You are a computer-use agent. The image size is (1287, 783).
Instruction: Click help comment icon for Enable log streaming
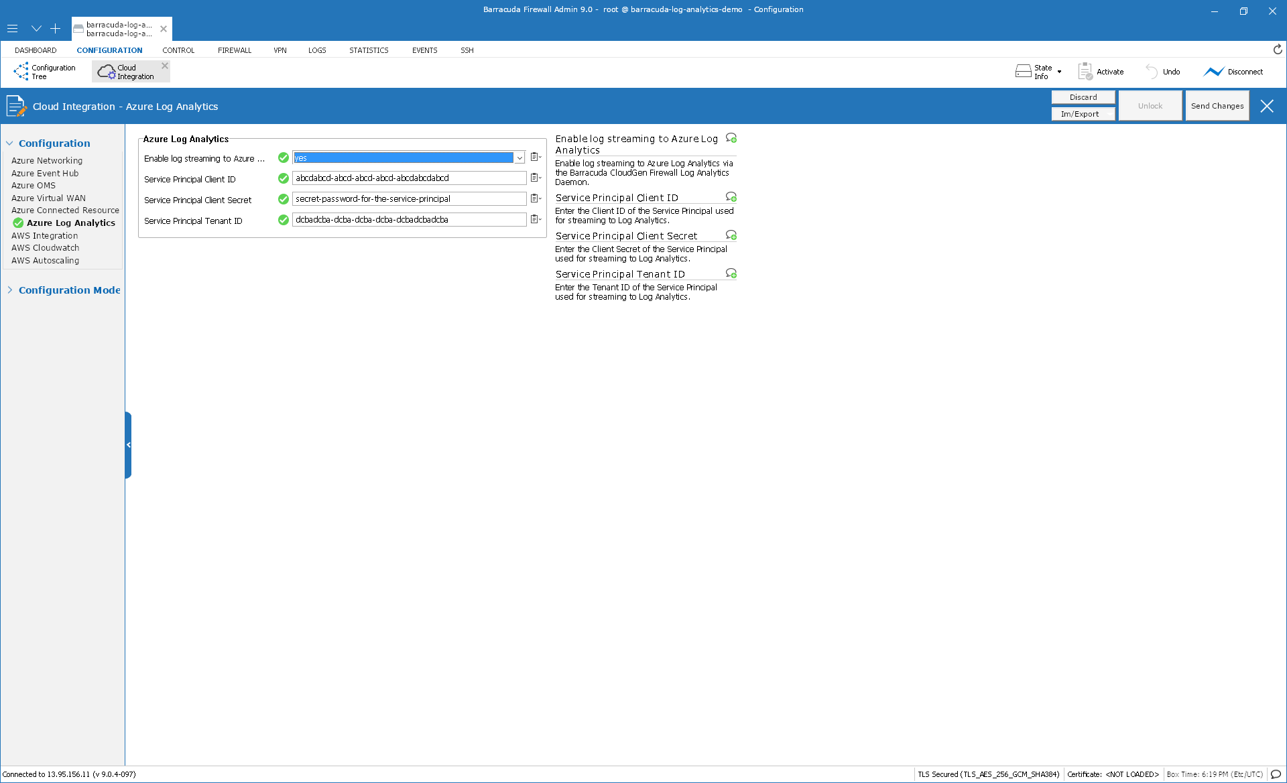731,138
